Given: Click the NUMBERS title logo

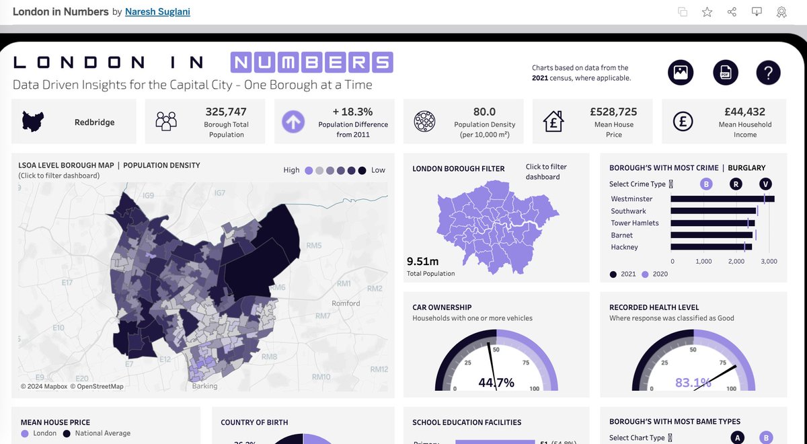Looking at the screenshot, I should (312, 63).
